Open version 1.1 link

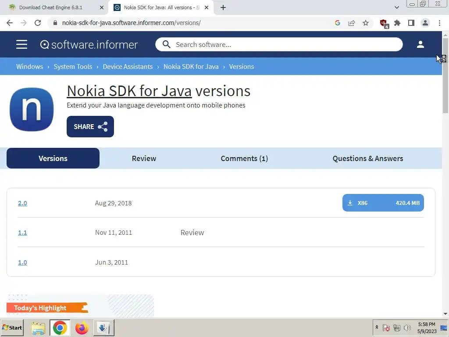point(23,233)
